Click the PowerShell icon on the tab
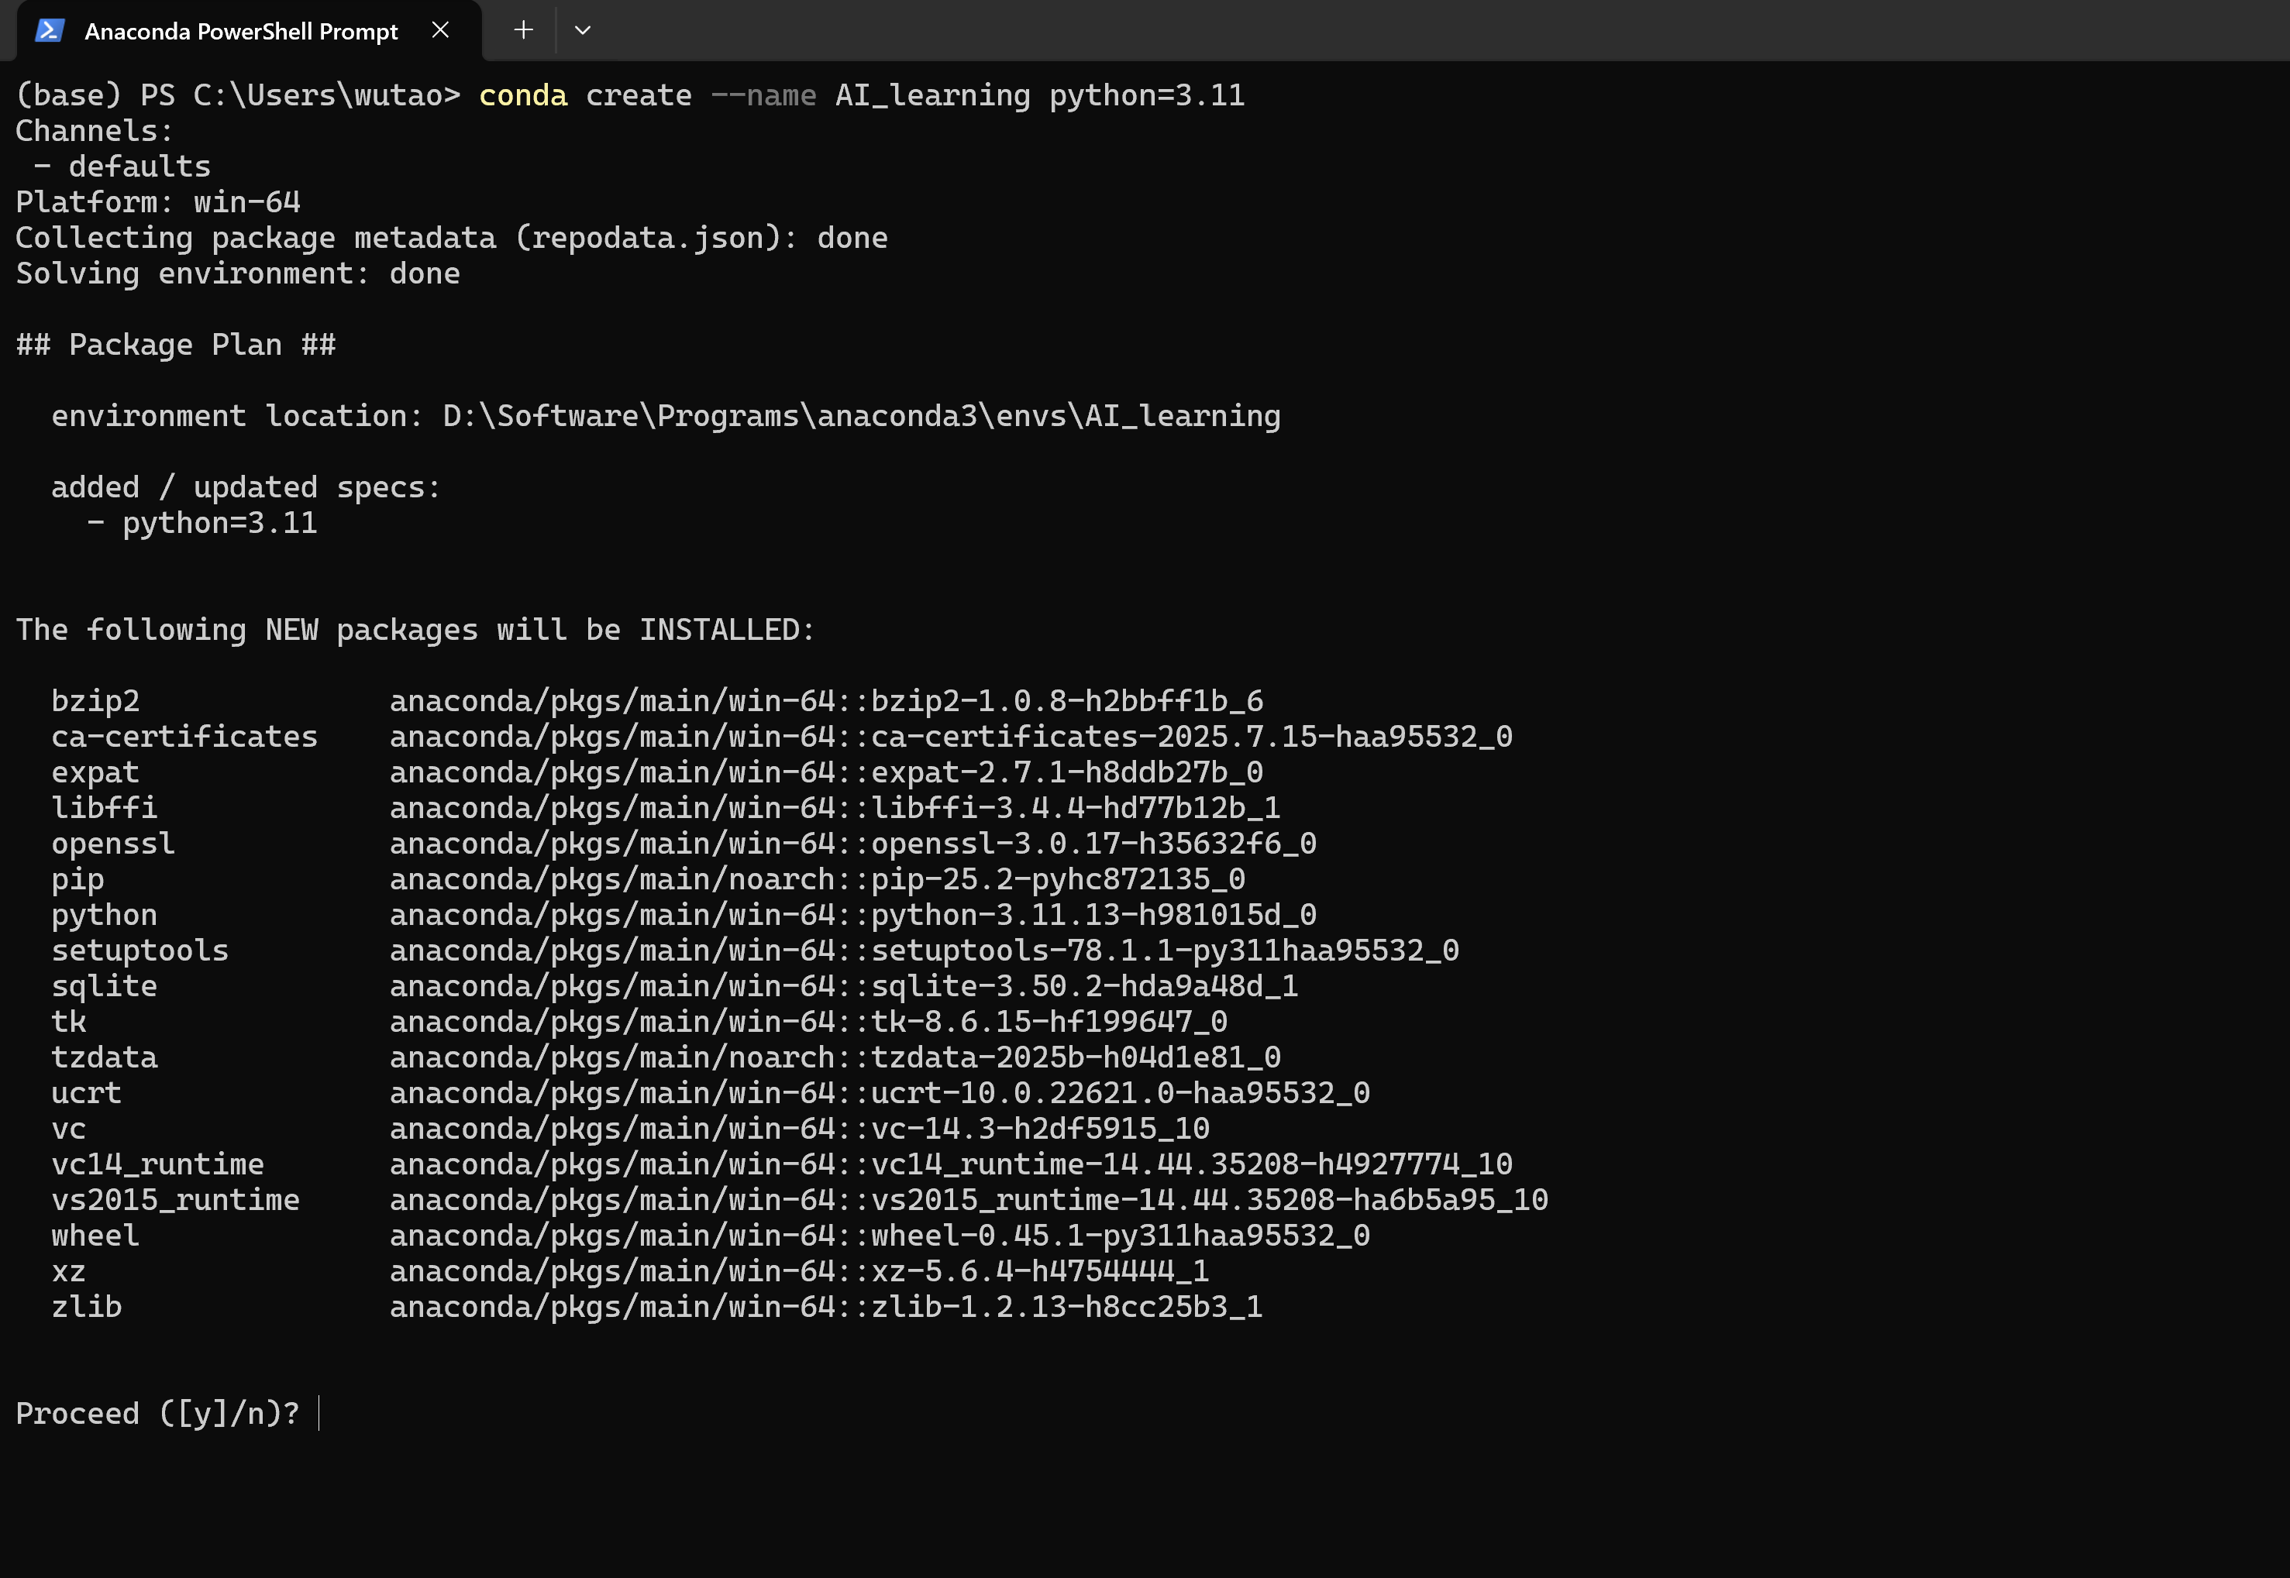Viewport: 2290px width, 1578px height. coord(50,31)
